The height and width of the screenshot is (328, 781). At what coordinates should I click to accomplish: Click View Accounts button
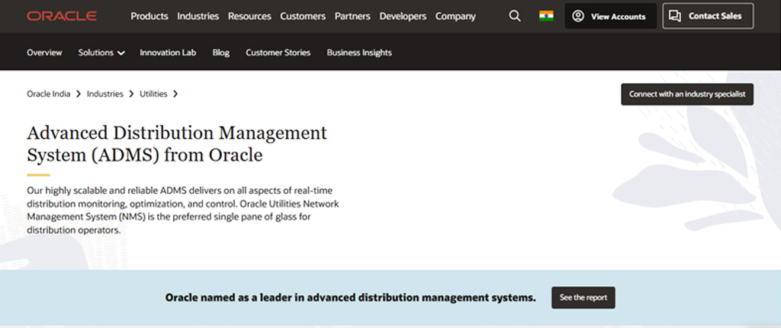click(x=610, y=16)
